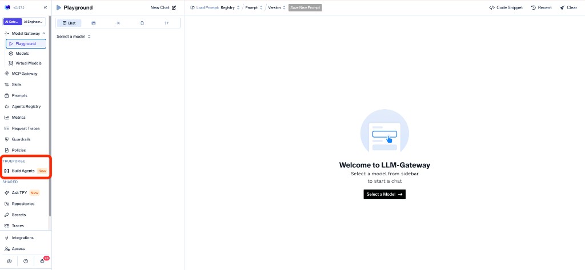585x270 pixels.
Task: Open the bug icon with the red badge
Action: [x=42, y=261]
